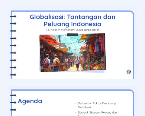Select the "Agenda" heading text

pyautogui.click(x=30, y=101)
